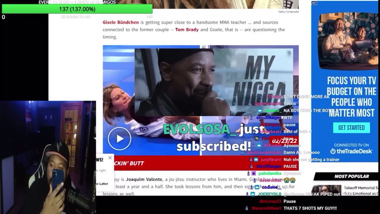Click junjiferarri's username in chat
Screen dimensions: 380x214
271,160
